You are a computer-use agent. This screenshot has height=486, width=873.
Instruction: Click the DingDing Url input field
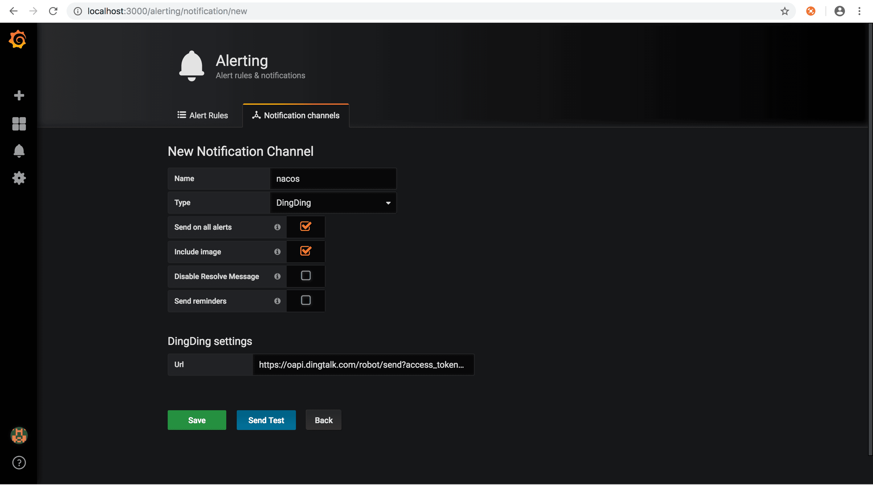363,365
